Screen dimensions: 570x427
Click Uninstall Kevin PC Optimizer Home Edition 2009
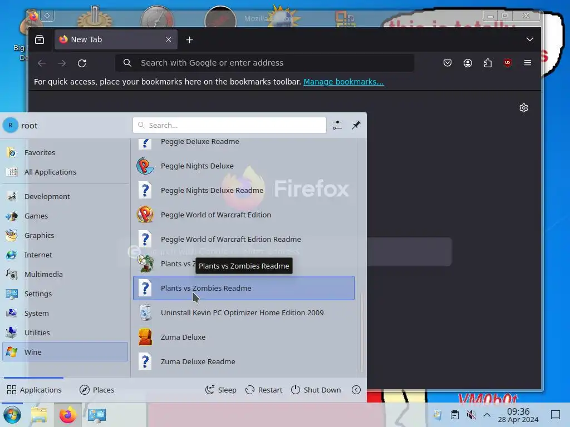pyautogui.click(x=244, y=312)
